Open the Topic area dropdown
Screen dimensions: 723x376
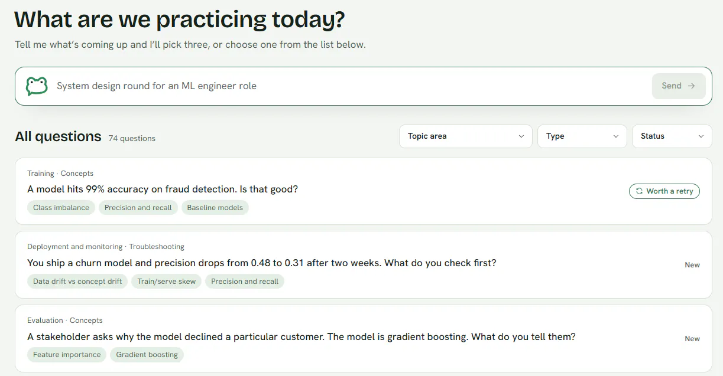click(x=466, y=136)
